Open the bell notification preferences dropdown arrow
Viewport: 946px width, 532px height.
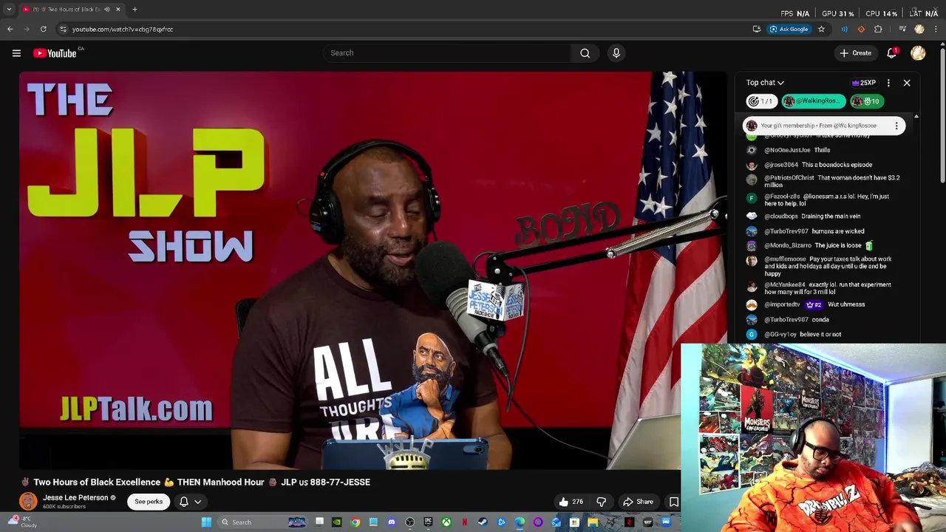197,502
